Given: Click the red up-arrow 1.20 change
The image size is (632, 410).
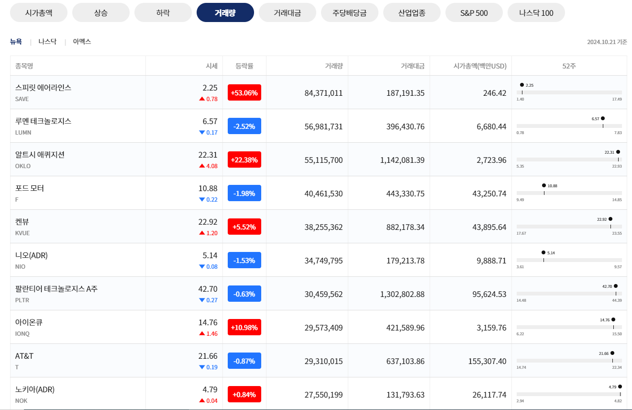Looking at the screenshot, I should point(209,233).
